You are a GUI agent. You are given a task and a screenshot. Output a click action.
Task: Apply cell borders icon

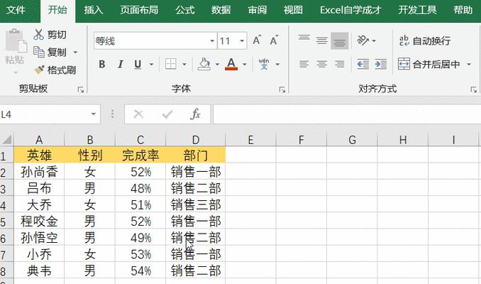[170, 64]
